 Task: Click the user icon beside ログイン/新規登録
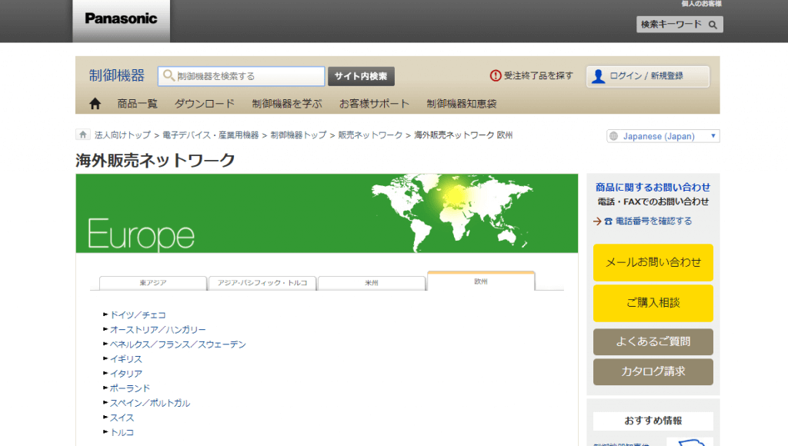tap(598, 75)
